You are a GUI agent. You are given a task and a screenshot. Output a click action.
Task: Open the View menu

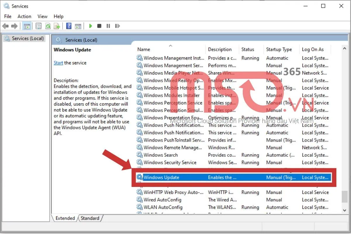pyautogui.click(x=42, y=16)
